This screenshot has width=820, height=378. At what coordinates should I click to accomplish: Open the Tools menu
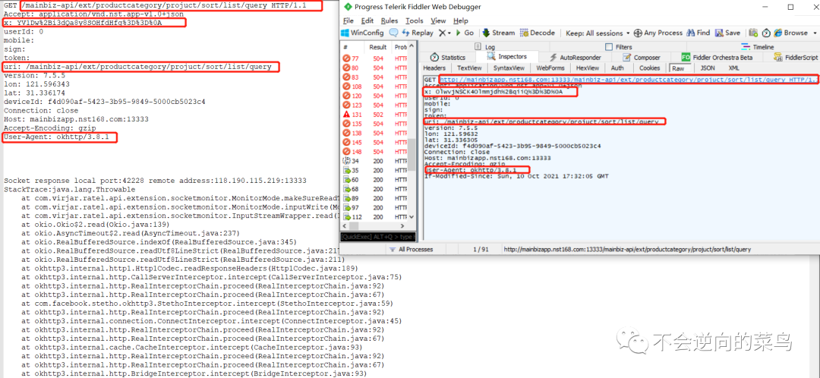coord(415,20)
